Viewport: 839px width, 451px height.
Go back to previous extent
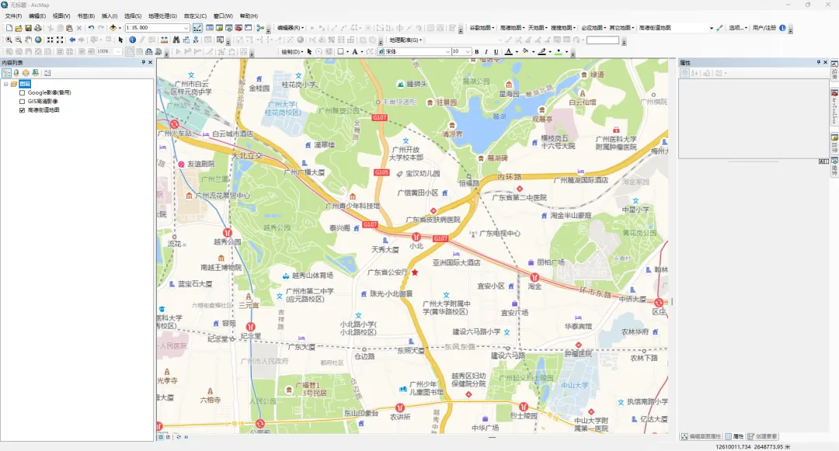coord(72,40)
